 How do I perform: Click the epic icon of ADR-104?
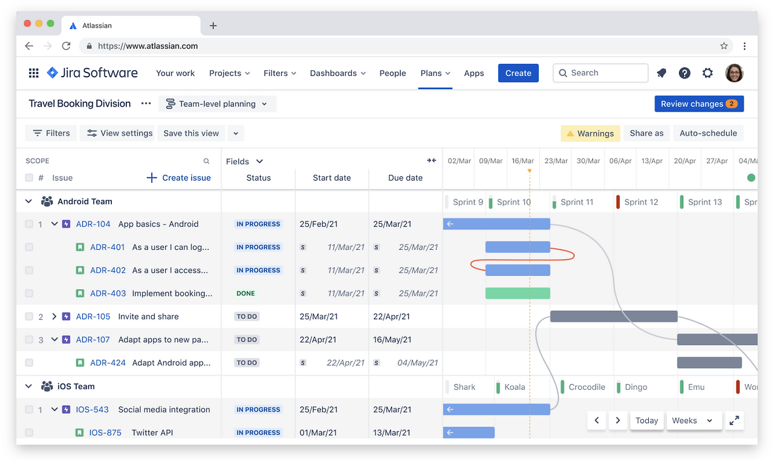(x=67, y=224)
